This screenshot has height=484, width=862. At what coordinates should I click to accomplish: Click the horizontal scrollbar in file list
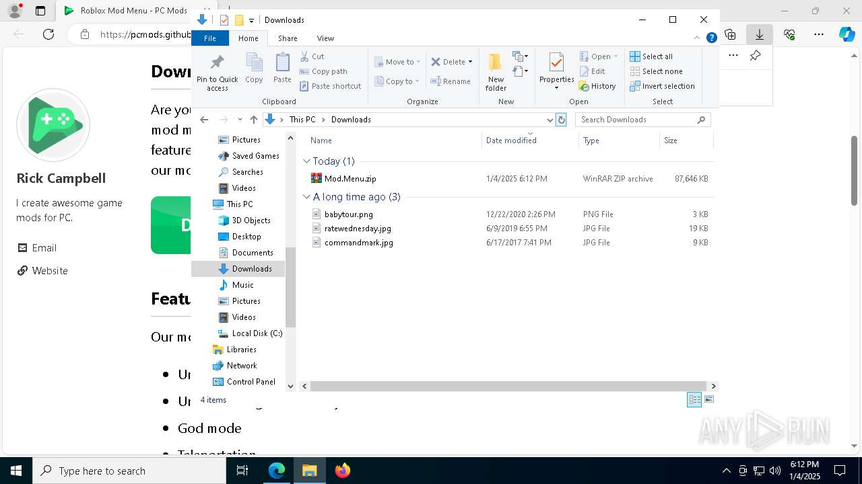click(x=508, y=386)
